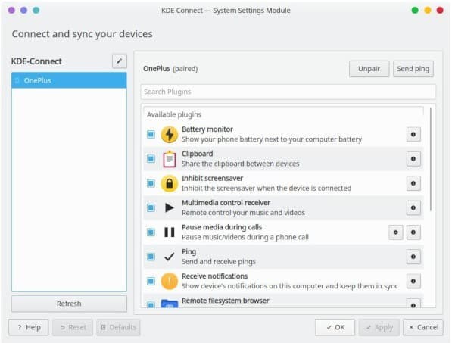Click the Refresh button under the device list

[69, 304]
